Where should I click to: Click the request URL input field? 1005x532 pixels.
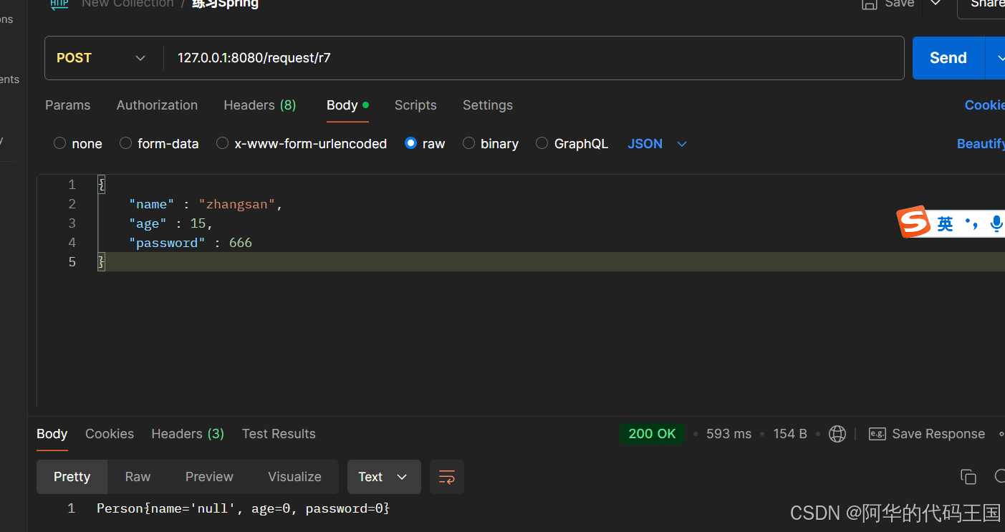tap(534, 58)
